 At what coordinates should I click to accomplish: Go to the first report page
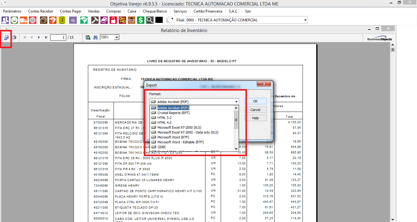[25, 37]
